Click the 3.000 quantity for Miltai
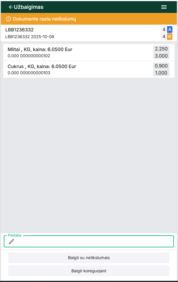 (161, 56)
